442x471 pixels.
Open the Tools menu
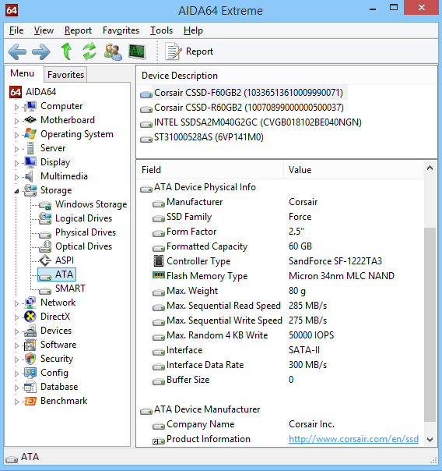click(x=161, y=30)
